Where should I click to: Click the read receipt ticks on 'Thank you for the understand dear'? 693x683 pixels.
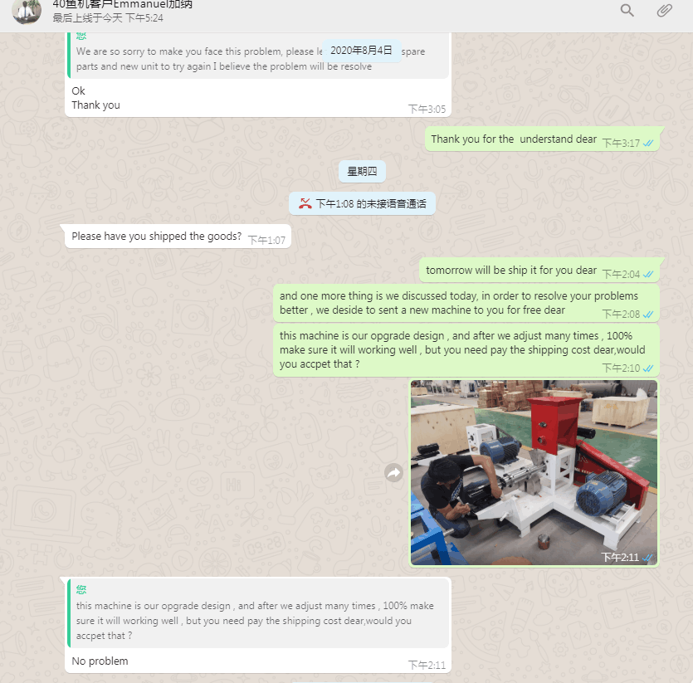click(648, 144)
